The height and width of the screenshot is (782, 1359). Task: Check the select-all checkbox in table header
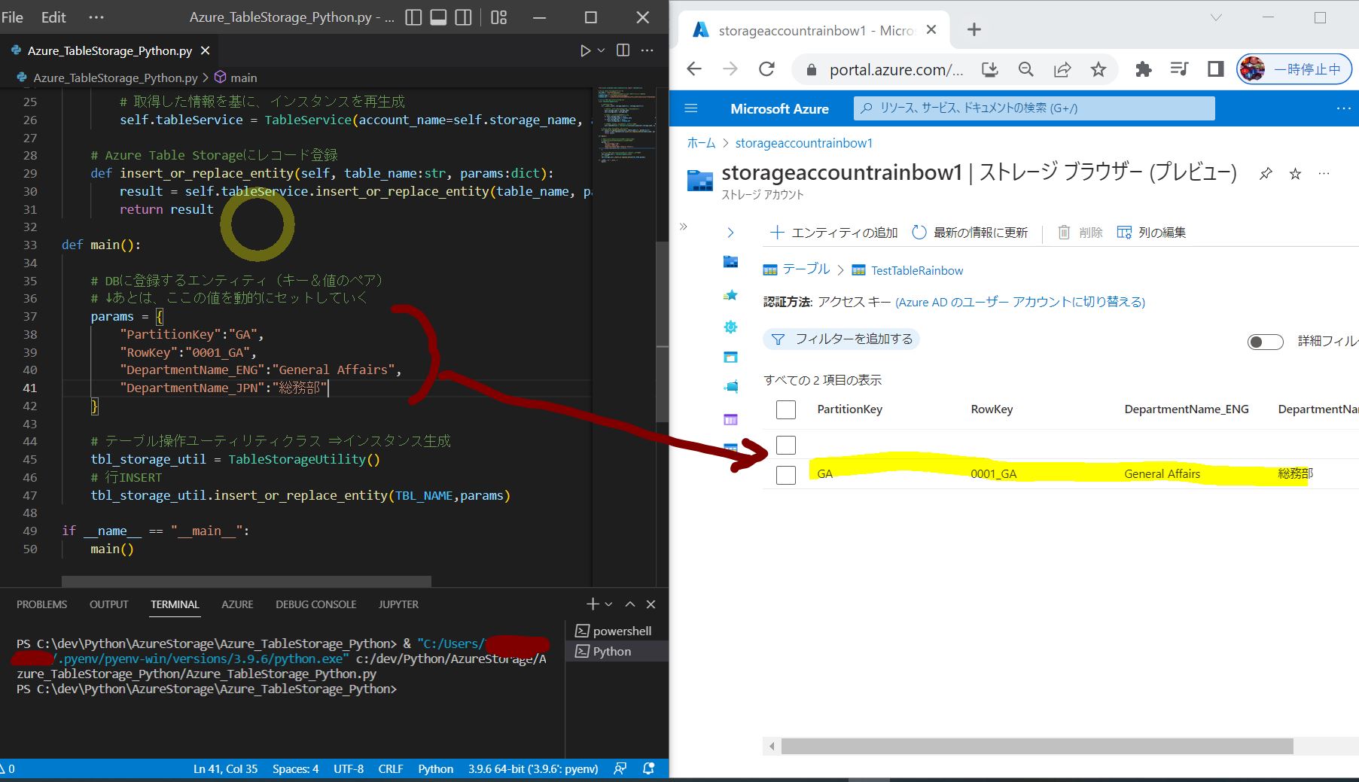pyautogui.click(x=785, y=409)
